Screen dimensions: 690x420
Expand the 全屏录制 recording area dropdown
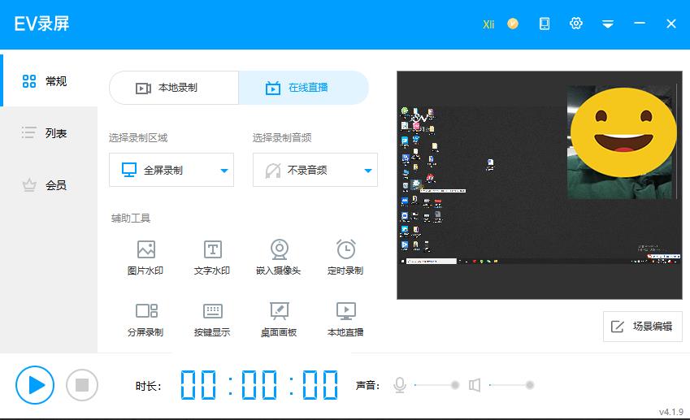(171, 170)
